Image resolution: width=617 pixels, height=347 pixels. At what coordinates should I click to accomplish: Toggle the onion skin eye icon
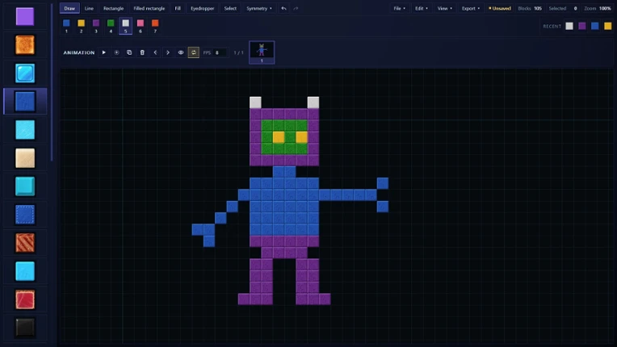(181, 52)
